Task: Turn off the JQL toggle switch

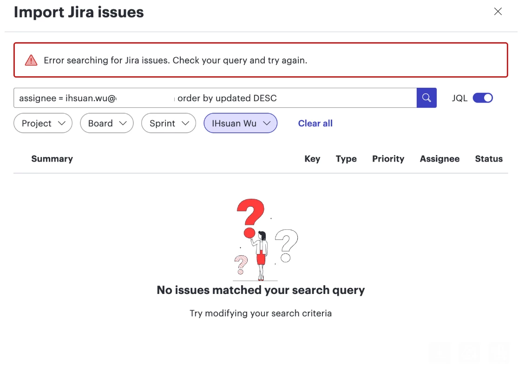Action: pyautogui.click(x=482, y=98)
